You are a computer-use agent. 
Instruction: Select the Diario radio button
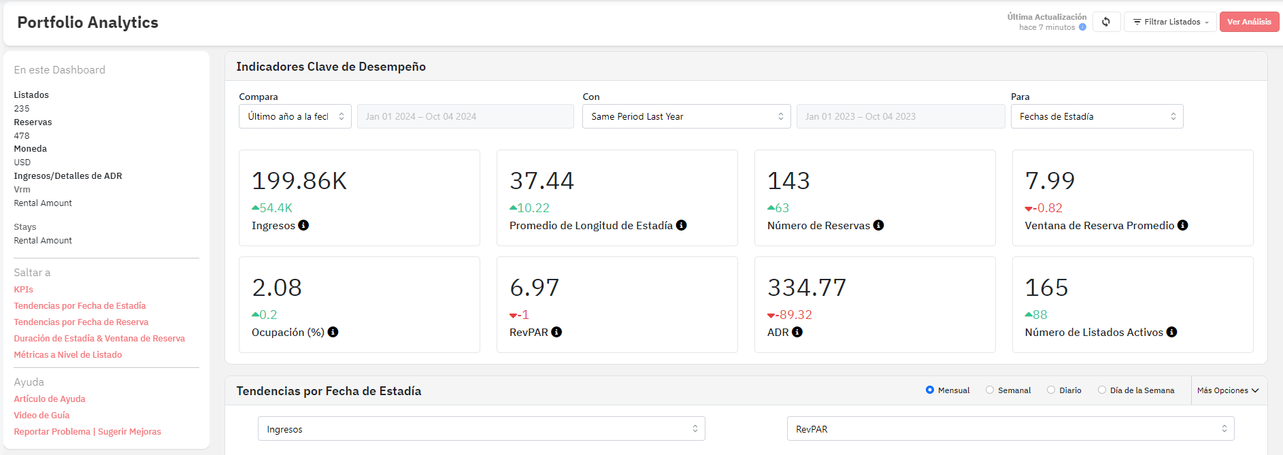[x=1051, y=390]
